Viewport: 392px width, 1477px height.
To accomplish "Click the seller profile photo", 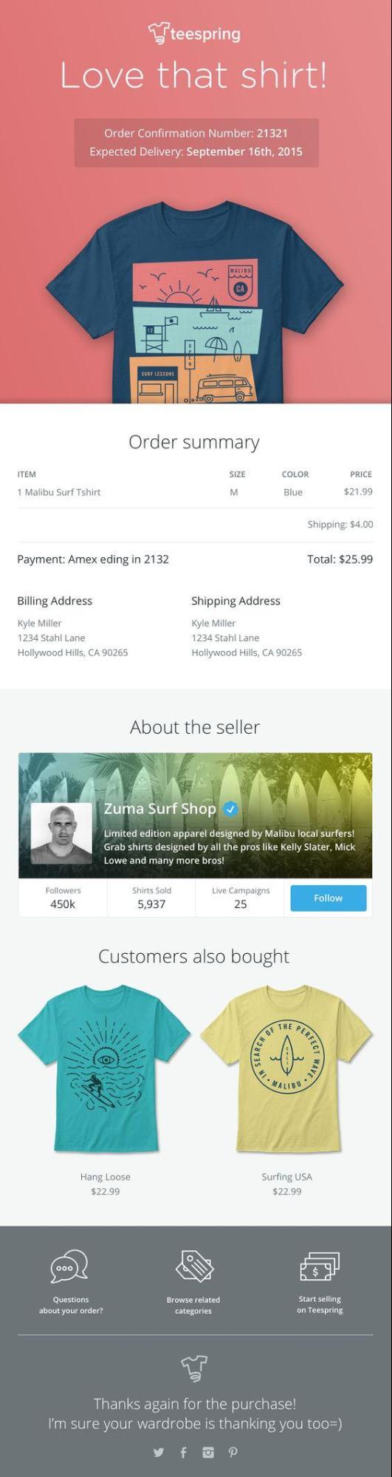I will [x=61, y=833].
